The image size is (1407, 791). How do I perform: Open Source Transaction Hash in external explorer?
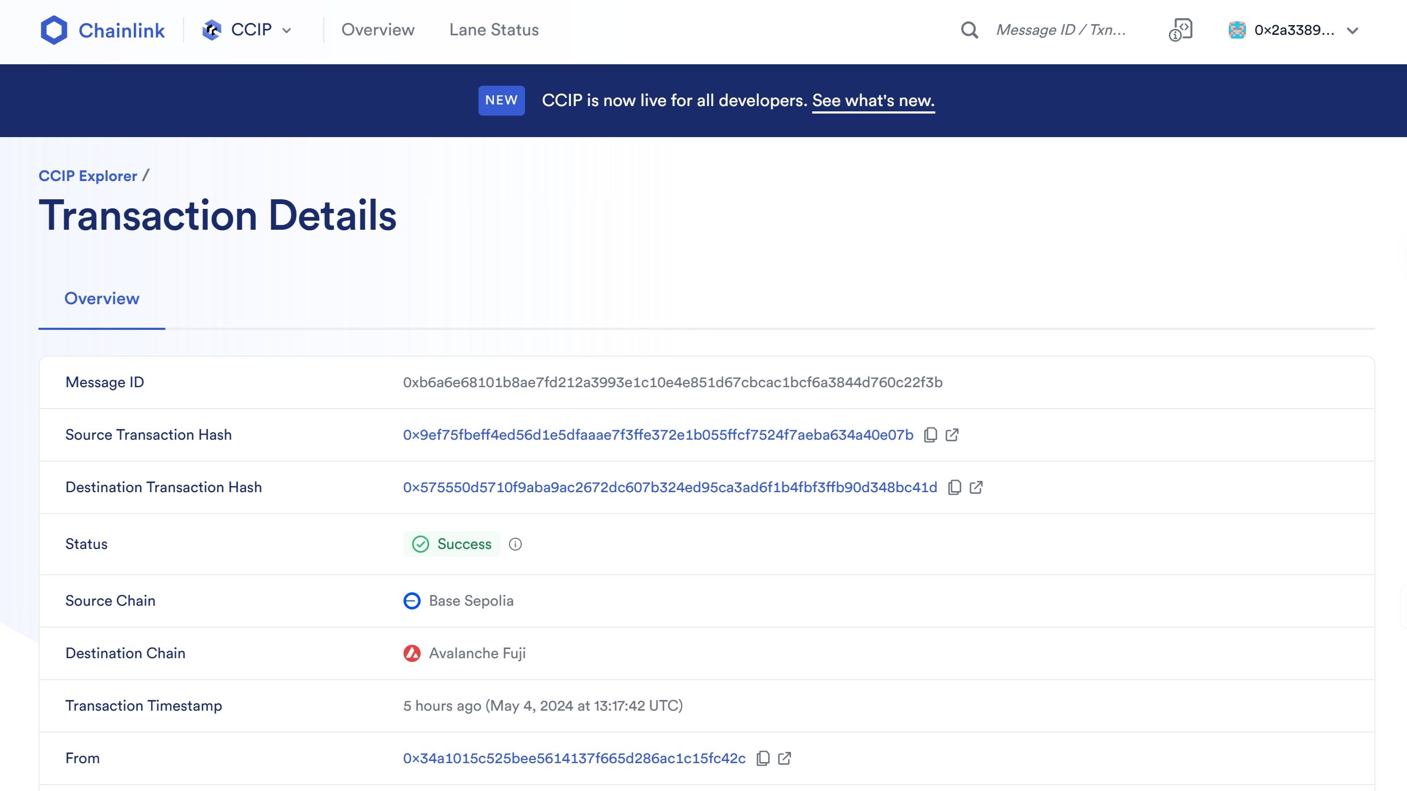click(952, 435)
